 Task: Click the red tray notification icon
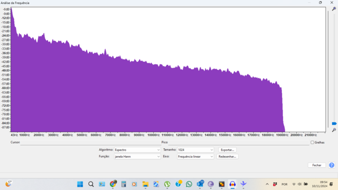click(x=275, y=184)
